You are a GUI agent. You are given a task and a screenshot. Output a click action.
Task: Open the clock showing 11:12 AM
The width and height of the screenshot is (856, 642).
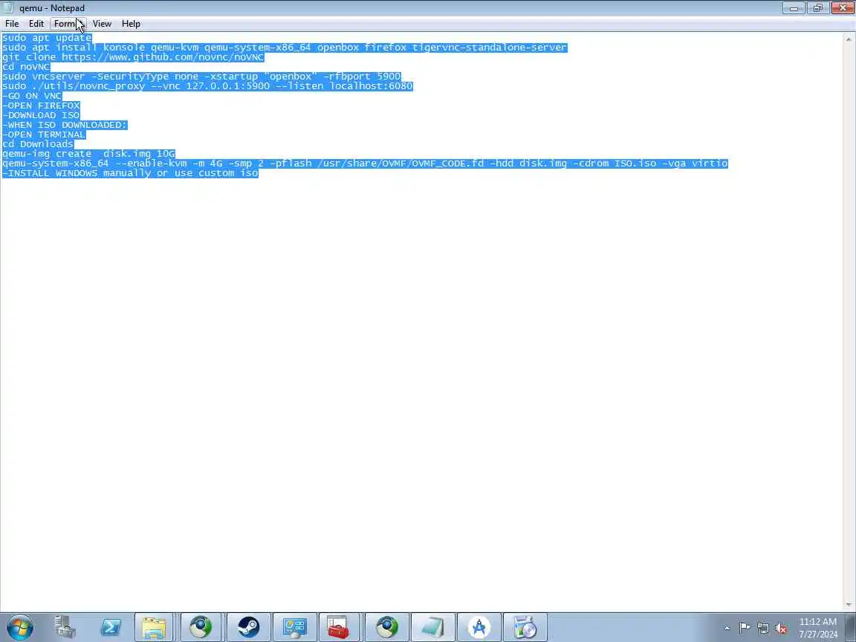pyautogui.click(x=818, y=628)
